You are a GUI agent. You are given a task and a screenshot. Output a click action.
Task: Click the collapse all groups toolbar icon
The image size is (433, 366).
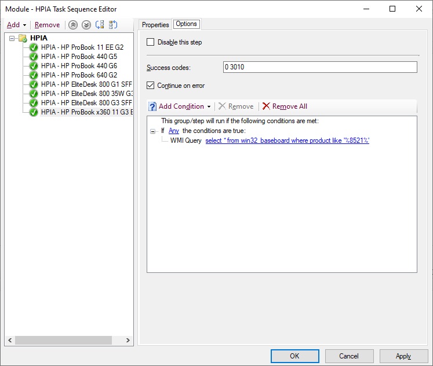click(x=113, y=25)
